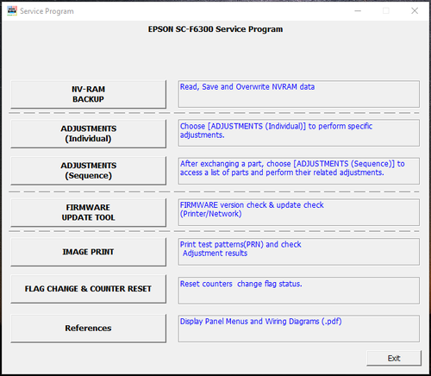The width and height of the screenshot is (431, 376).
Task: Open FLAG CHANGE & COUNTER RESET
Action: coord(88,289)
